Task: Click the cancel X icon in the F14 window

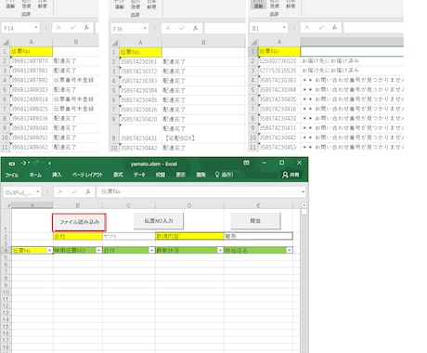Action: click(58, 28)
